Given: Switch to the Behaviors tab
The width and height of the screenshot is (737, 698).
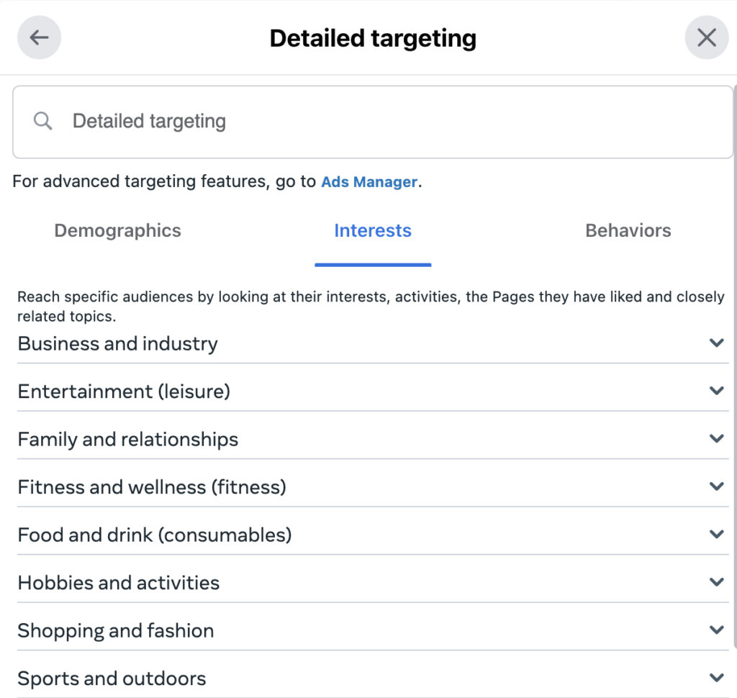Looking at the screenshot, I should (x=627, y=230).
